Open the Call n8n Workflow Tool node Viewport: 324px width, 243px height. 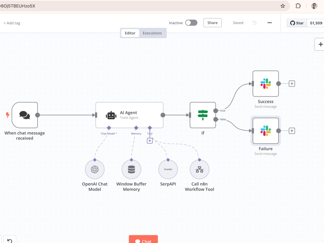tap(199, 169)
